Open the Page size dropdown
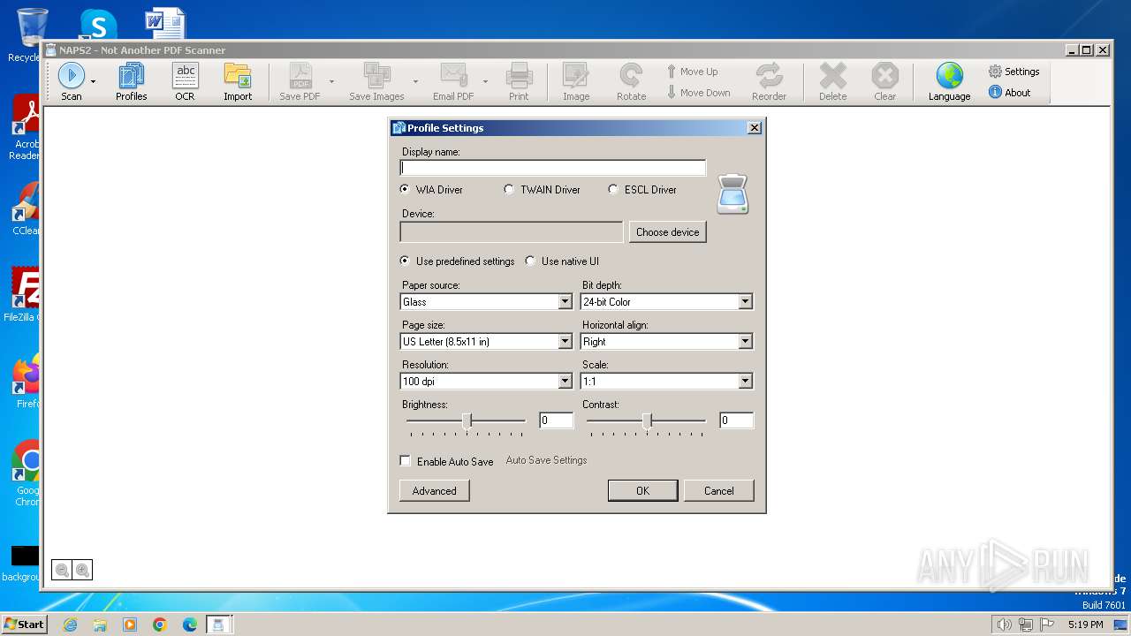The height and width of the screenshot is (636, 1131). [x=486, y=342]
